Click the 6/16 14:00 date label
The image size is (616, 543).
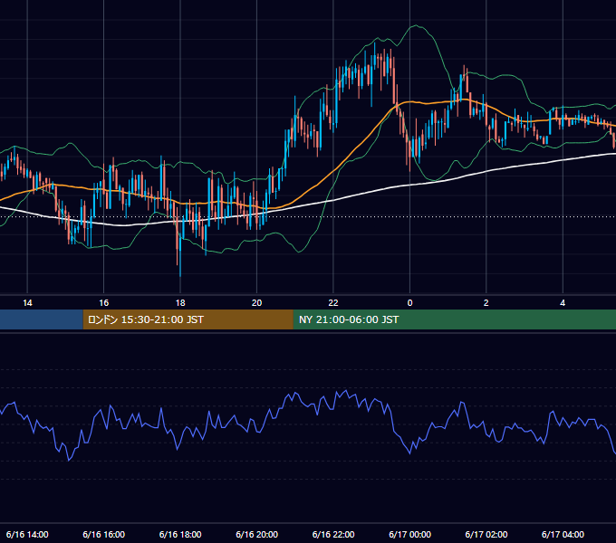click(27, 534)
